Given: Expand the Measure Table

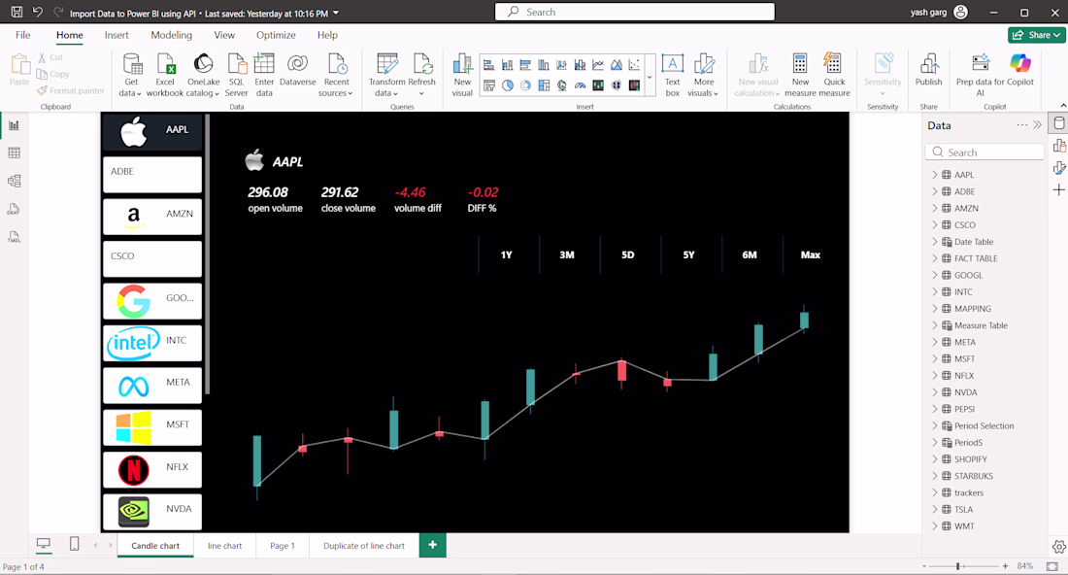Looking at the screenshot, I should pos(934,325).
